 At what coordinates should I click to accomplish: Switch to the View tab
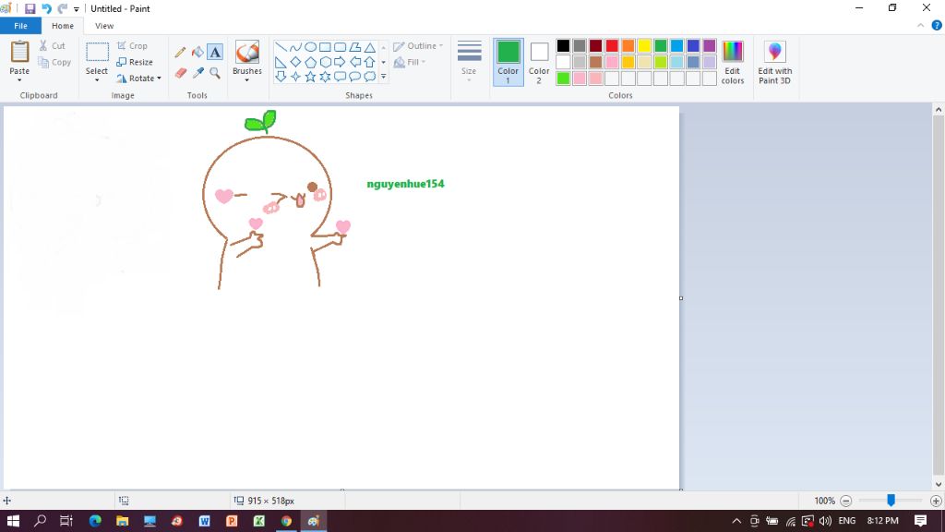point(104,26)
